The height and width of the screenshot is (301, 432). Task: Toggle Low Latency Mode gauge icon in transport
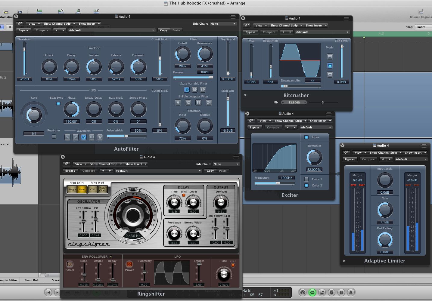click(x=303, y=292)
